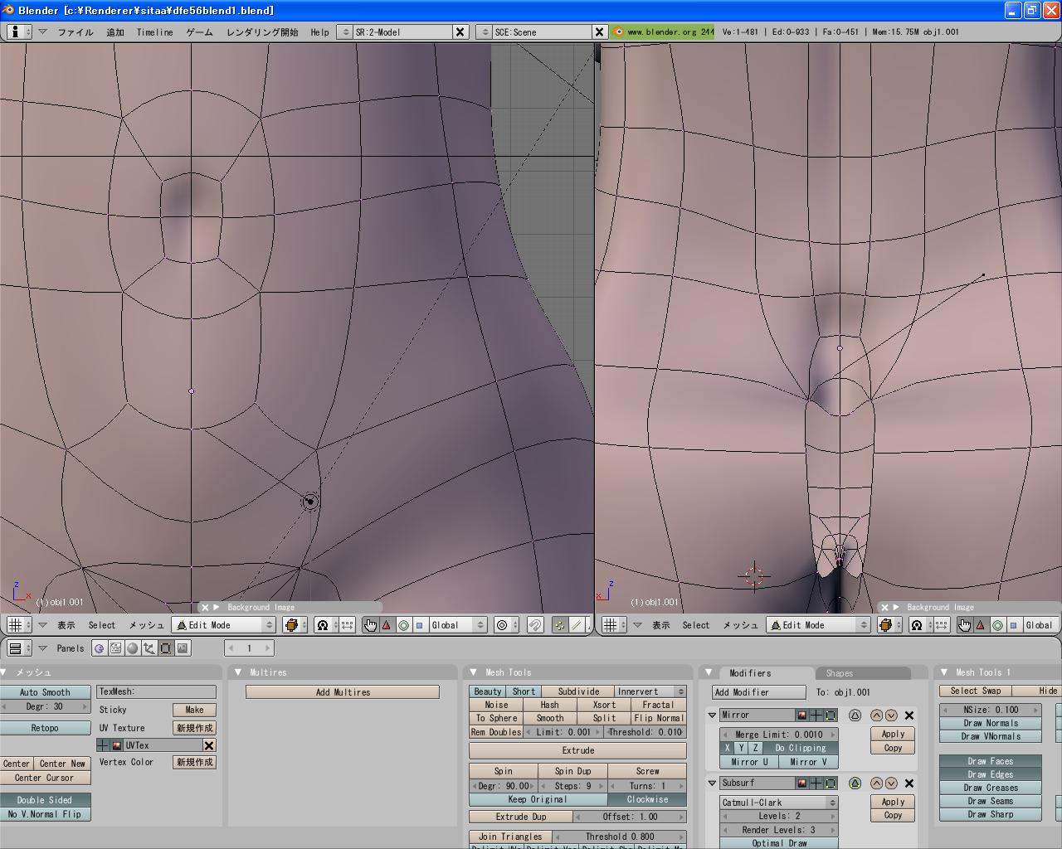This screenshot has width=1062, height=849.
Task: Collapse the Mirror modifier panel
Action: [x=713, y=716]
